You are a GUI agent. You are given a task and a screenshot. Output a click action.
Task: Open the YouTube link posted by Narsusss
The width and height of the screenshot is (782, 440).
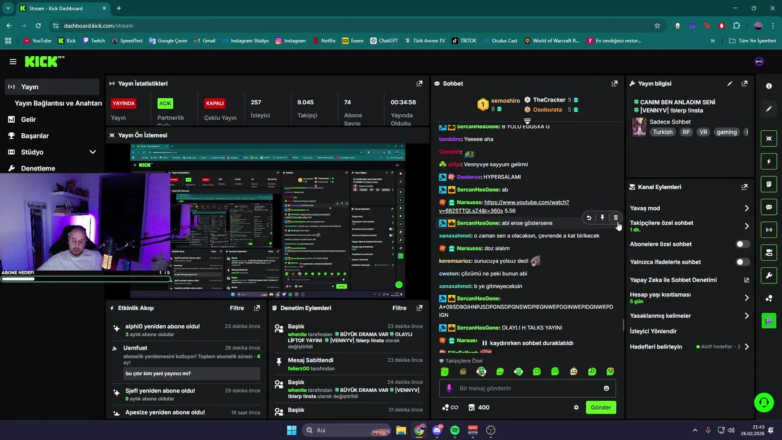click(504, 206)
